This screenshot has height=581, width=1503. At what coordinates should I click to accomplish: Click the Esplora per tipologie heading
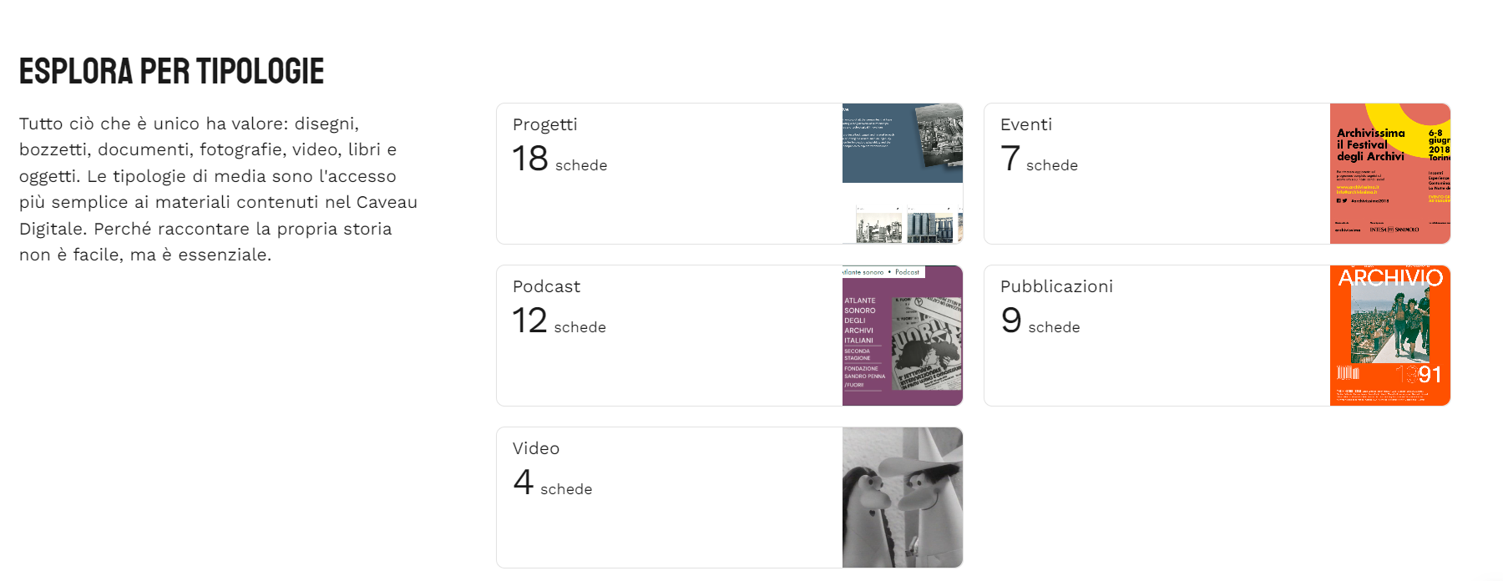coord(171,72)
